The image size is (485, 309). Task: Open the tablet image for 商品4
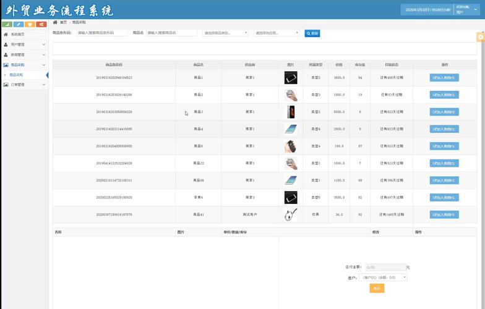point(291,129)
